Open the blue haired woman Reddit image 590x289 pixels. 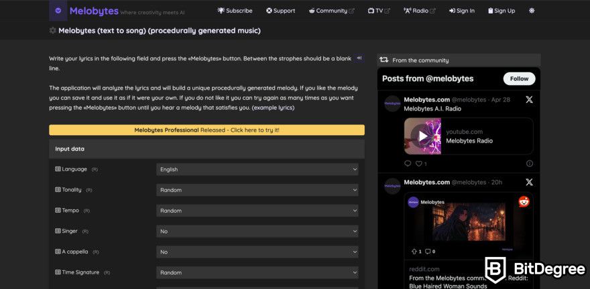[469, 222]
